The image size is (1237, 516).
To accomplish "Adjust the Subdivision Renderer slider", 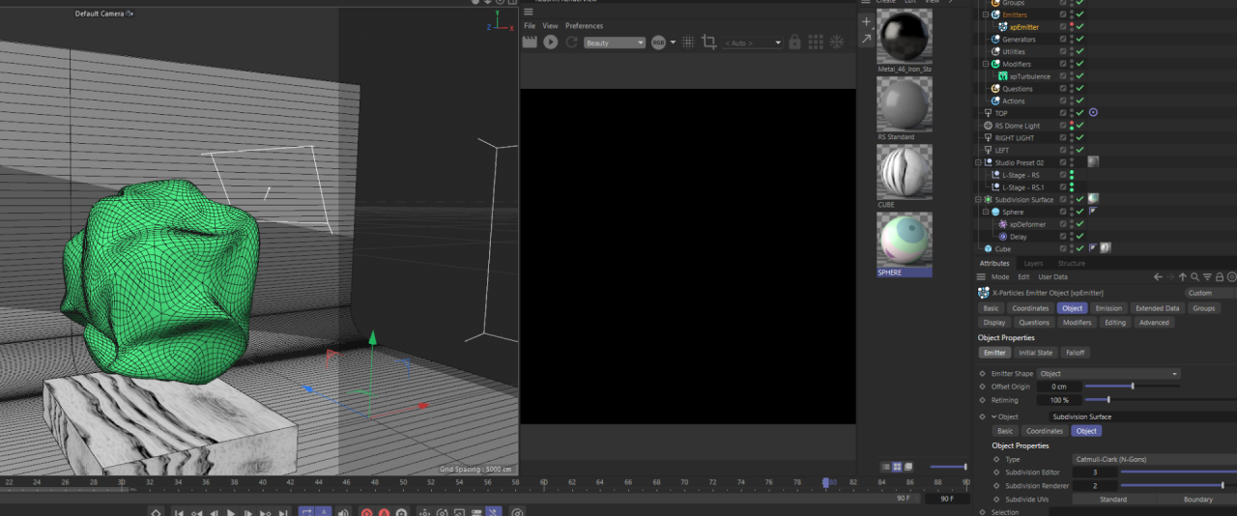I will 1178,485.
